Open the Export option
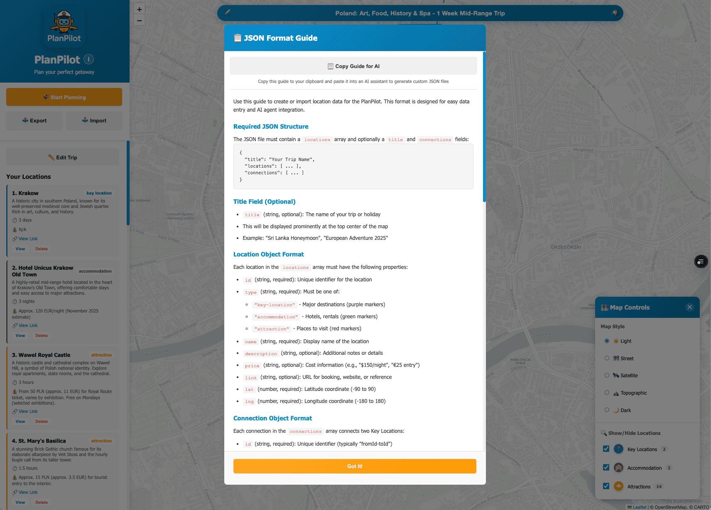Viewport: 711px width, 510px height. click(34, 121)
